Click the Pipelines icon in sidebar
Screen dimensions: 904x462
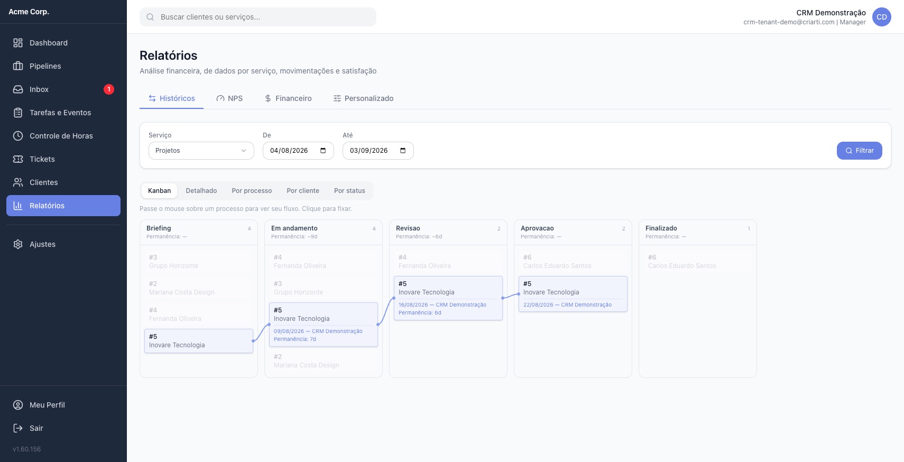click(18, 66)
